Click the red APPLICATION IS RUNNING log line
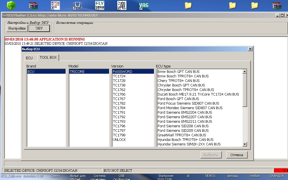 45,39
